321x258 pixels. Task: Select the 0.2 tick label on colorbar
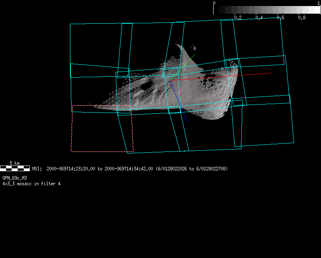(x=238, y=18)
